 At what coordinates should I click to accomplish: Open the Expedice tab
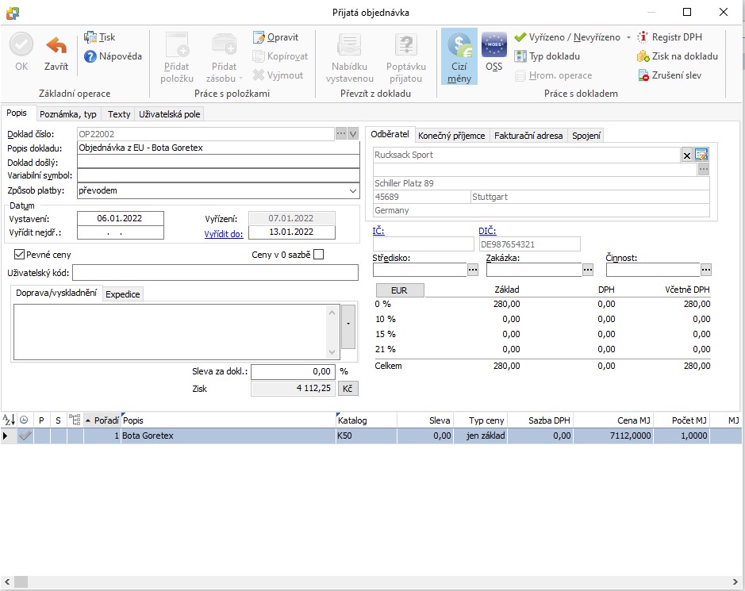123,294
